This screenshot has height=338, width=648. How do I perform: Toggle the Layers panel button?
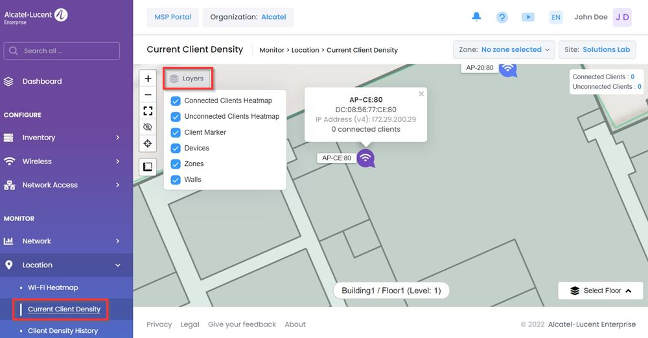pyautogui.click(x=188, y=78)
